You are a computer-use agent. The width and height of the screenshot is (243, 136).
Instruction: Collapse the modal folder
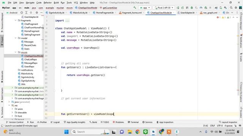16,38
